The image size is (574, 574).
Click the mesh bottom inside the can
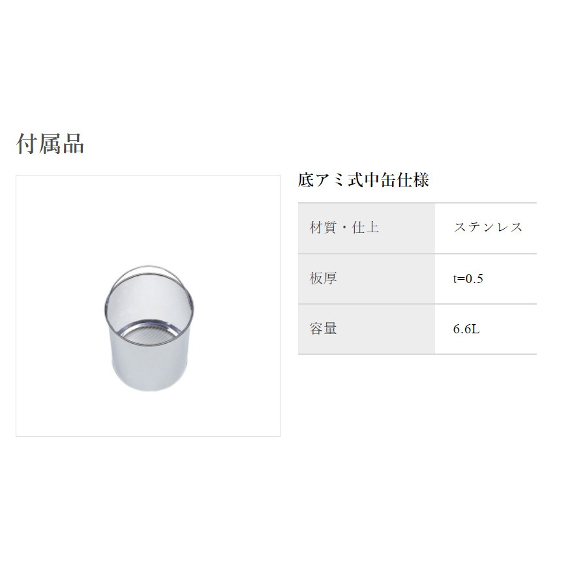pos(151,333)
